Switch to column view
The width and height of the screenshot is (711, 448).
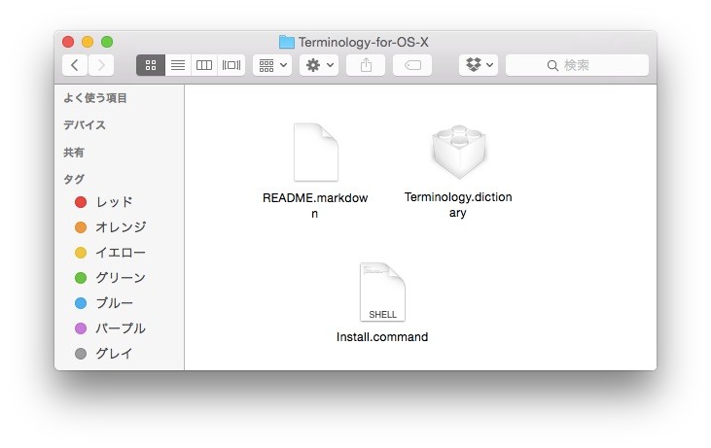pos(204,65)
